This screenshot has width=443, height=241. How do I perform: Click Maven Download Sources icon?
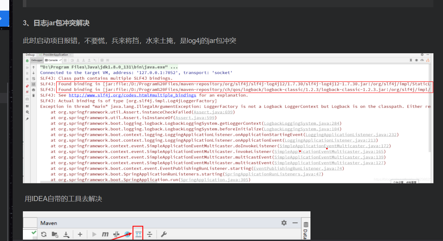[x=67, y=234]
